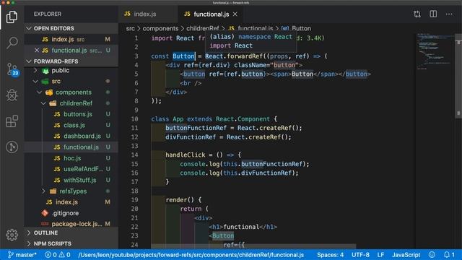
Task: Select the functional.js tab
Action: tap(211, 14)
